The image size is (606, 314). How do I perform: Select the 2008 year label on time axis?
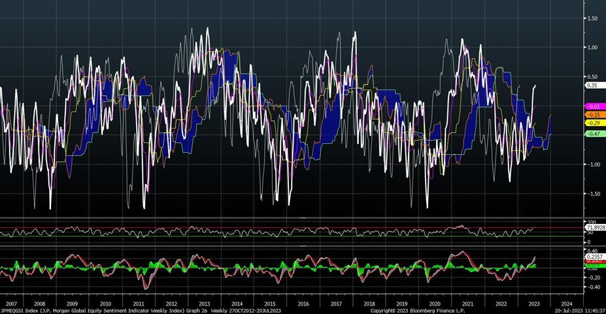pyautogui.click(x=39, y=304)
